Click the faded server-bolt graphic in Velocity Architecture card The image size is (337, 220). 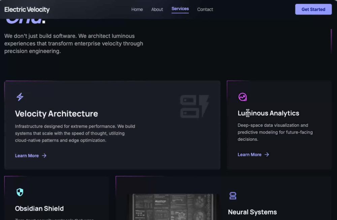pos(194,106)
